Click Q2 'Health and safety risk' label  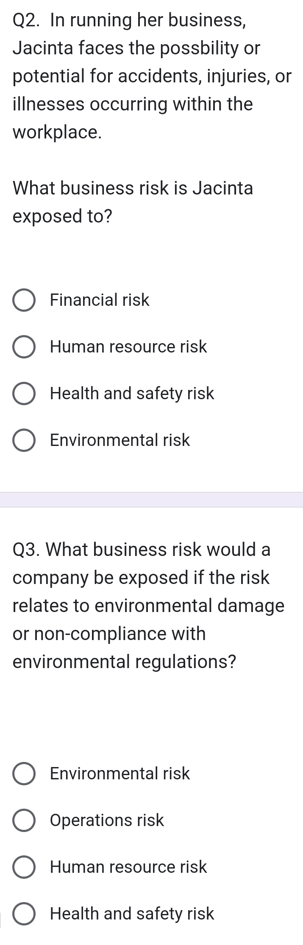(132, 394)
